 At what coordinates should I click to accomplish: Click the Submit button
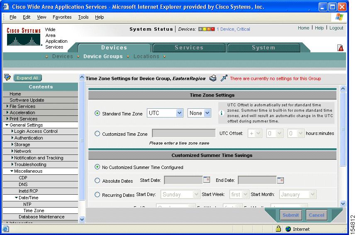click(x=290, y=215)
